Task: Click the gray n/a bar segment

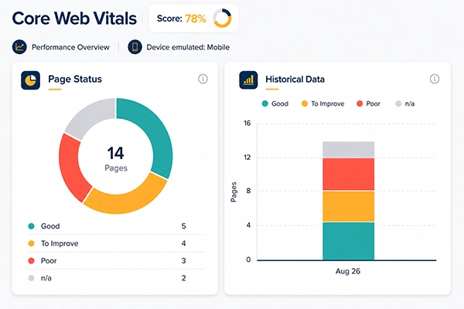Action: [348, 150]
